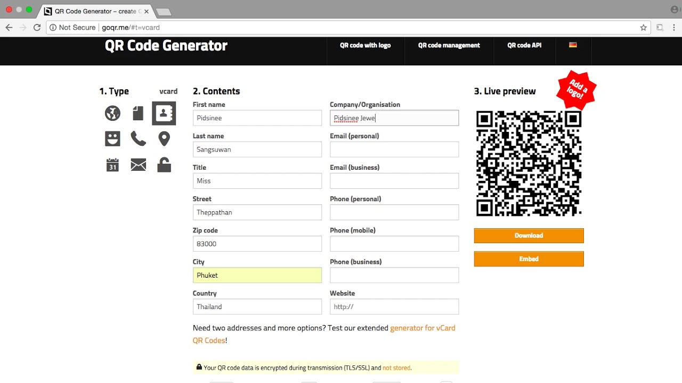This screenshot has height=383, width=682.
Task: Select the calendar event type icon
Action: click(112, 165)
